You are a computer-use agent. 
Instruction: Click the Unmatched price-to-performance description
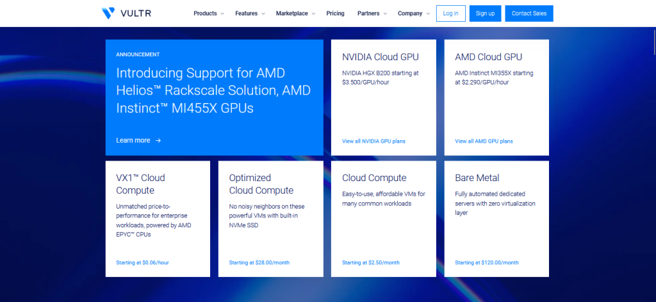[x=154, y=221]
